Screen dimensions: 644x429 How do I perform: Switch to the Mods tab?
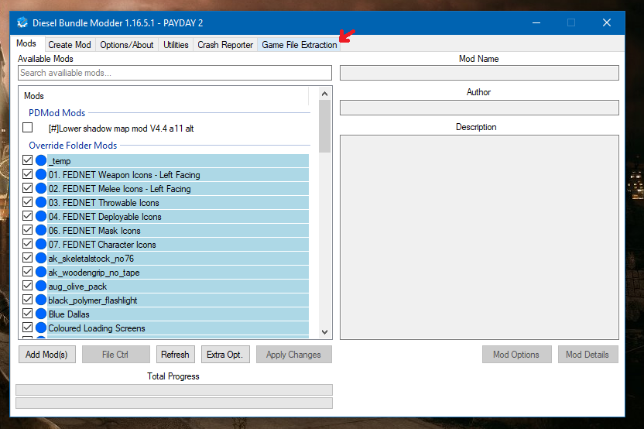click(x=26, y=43)
